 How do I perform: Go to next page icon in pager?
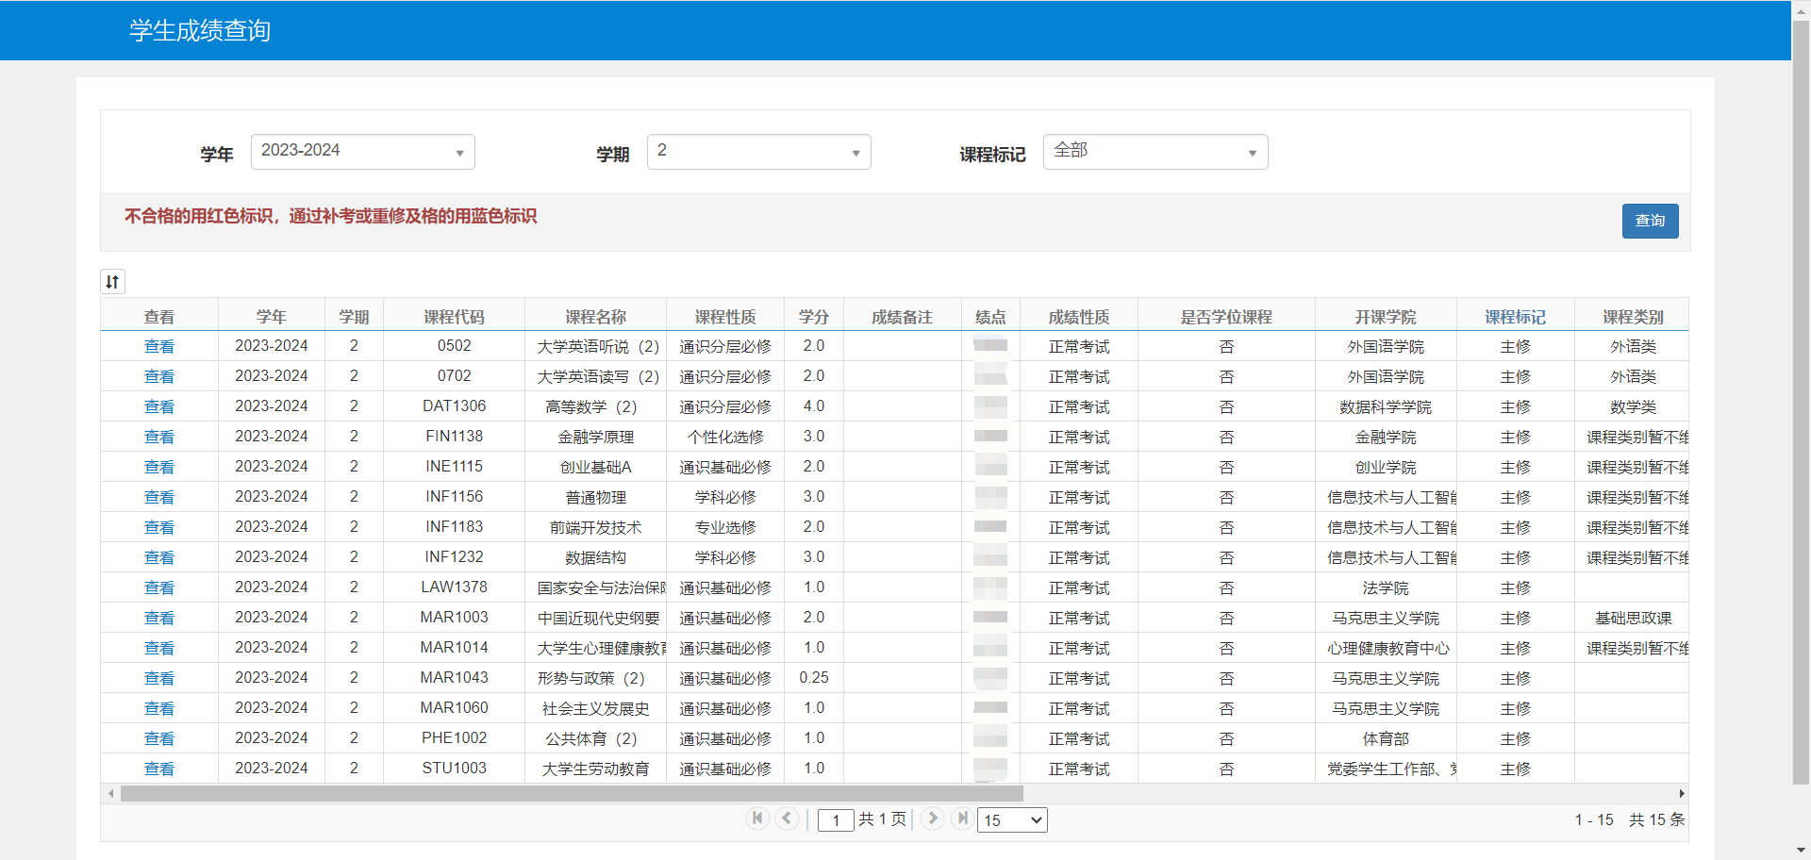[x=932, y=819]
